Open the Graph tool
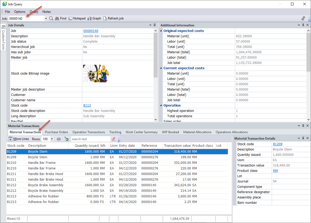The height and width of the screenshot is (223, 311). (x=94, y=18)
